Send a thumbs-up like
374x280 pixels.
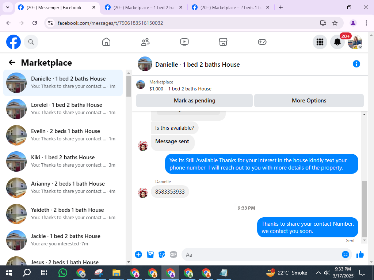[360, 255]
